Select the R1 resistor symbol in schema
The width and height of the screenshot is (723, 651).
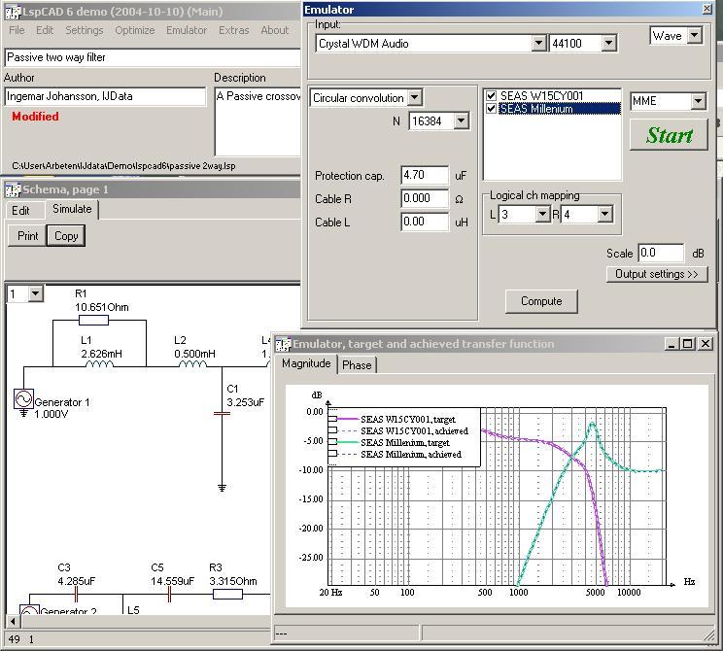(93, 320)
